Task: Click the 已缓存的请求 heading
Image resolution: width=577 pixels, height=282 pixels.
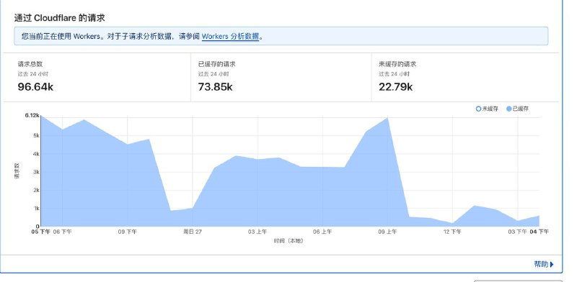Action: tap(217, 64)
